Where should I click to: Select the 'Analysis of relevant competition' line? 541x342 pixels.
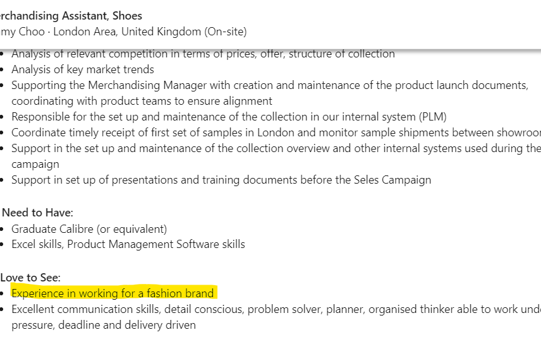[203, 54]
